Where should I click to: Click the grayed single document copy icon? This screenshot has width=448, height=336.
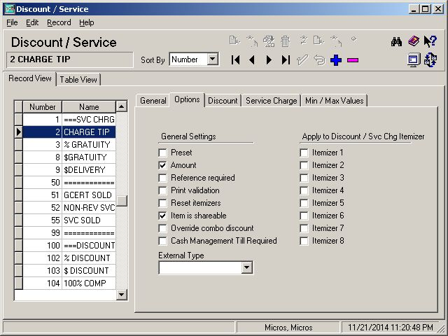pyautogui.click(x=318, y=41)
